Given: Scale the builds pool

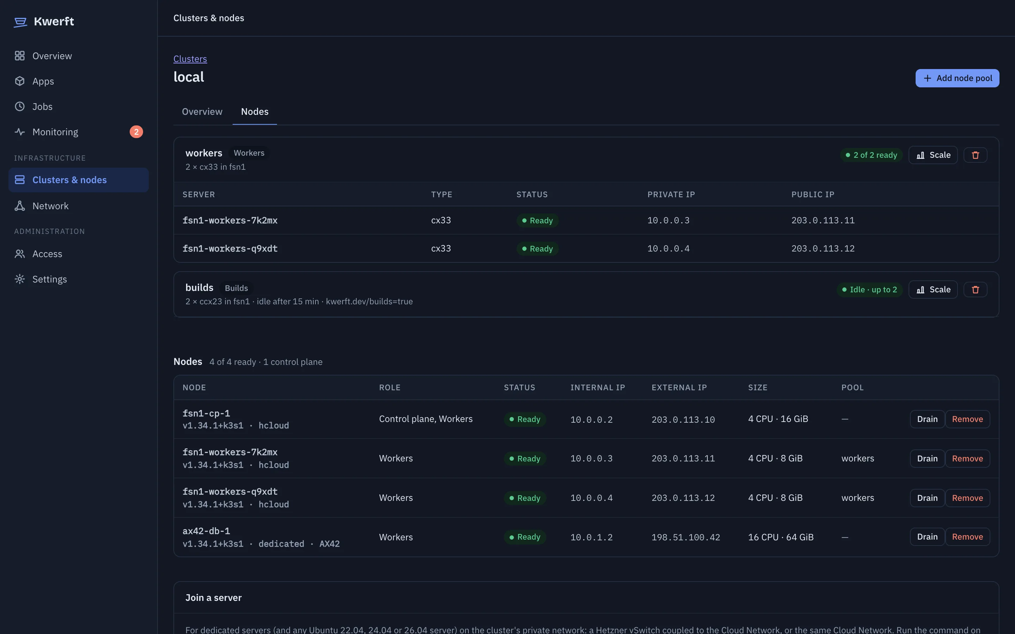Looking at the screenshot, I should [x=933, y=290].
